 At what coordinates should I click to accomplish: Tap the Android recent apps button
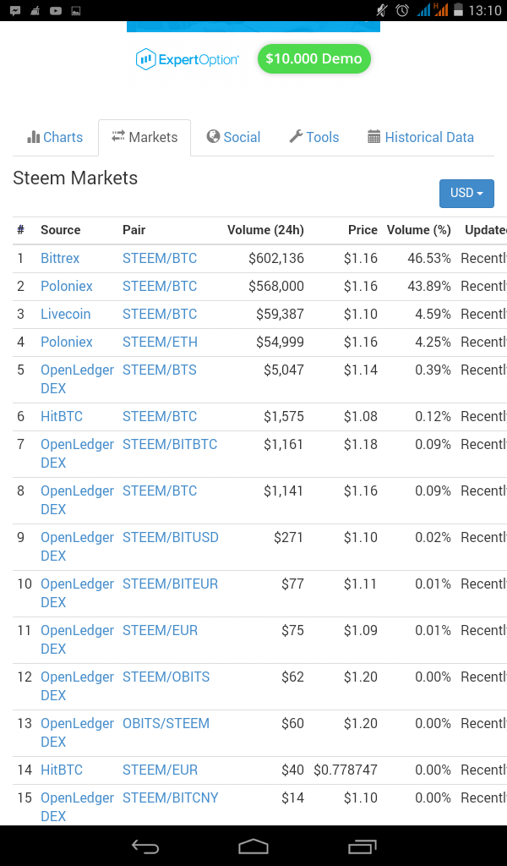(x=363, y=846)
